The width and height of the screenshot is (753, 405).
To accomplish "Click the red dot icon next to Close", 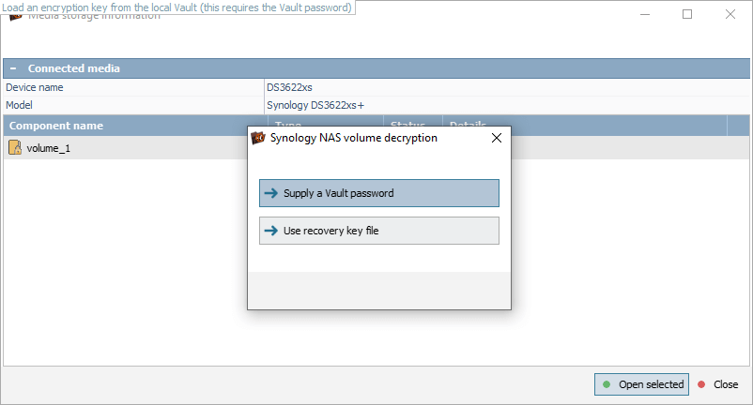I will (700, 384).
